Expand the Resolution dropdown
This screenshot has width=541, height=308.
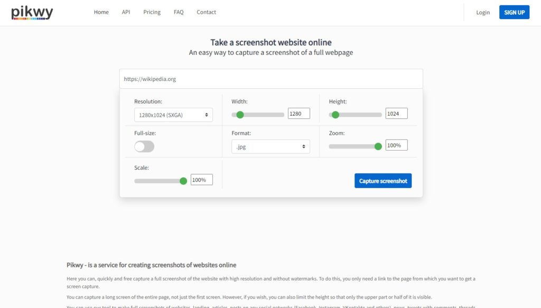click(173, 115)
